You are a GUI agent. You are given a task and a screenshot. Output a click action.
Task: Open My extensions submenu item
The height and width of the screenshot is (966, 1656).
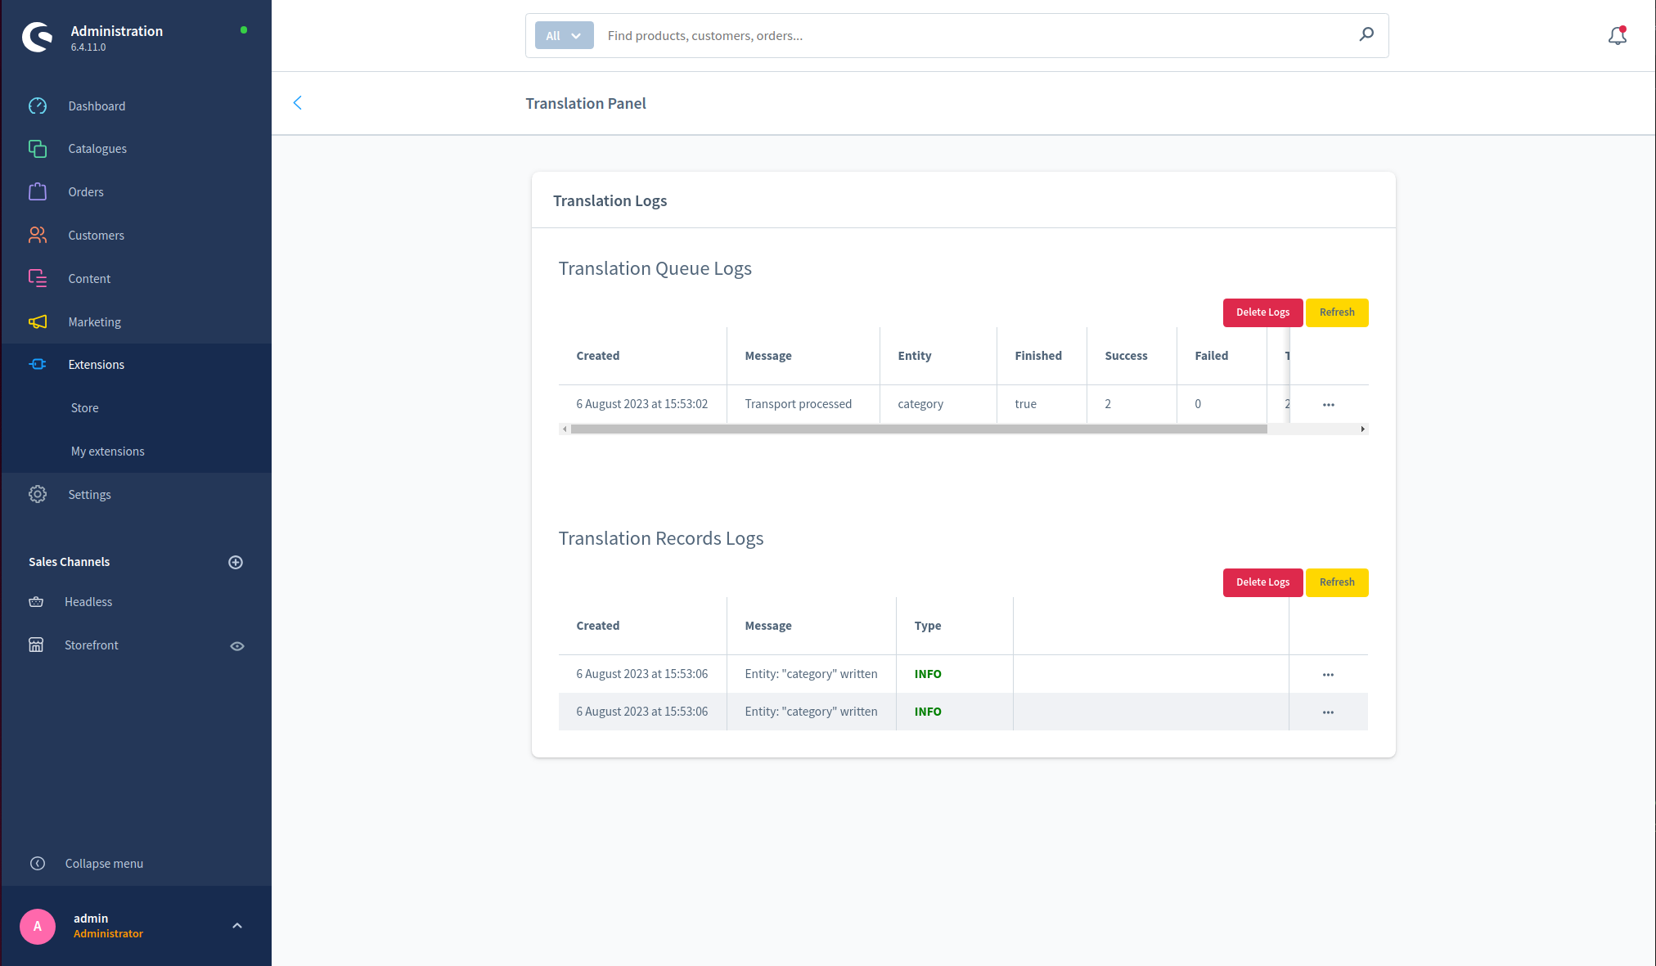tap(107, 451)
